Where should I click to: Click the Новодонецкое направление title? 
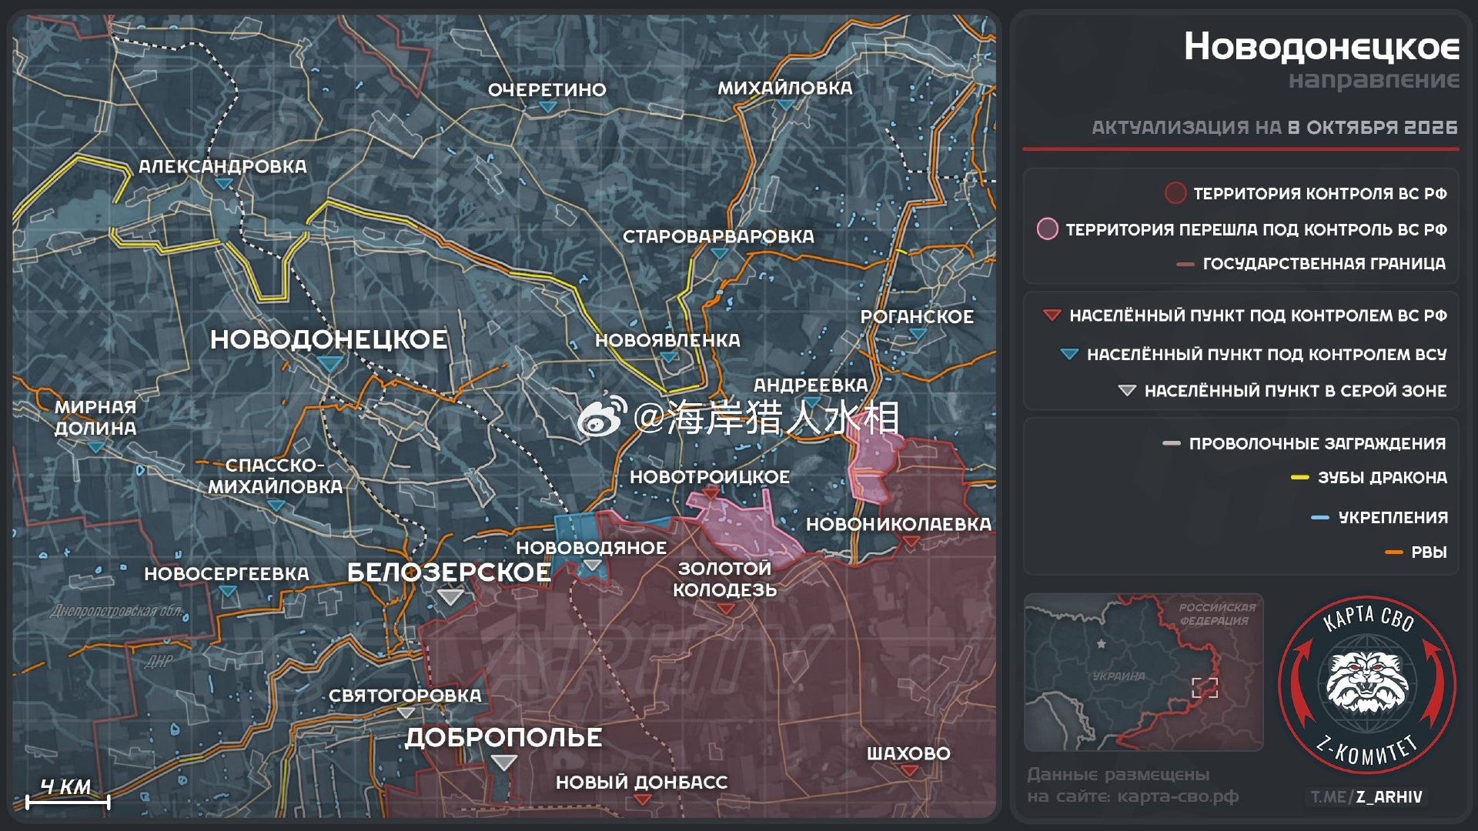[1322, 60]
